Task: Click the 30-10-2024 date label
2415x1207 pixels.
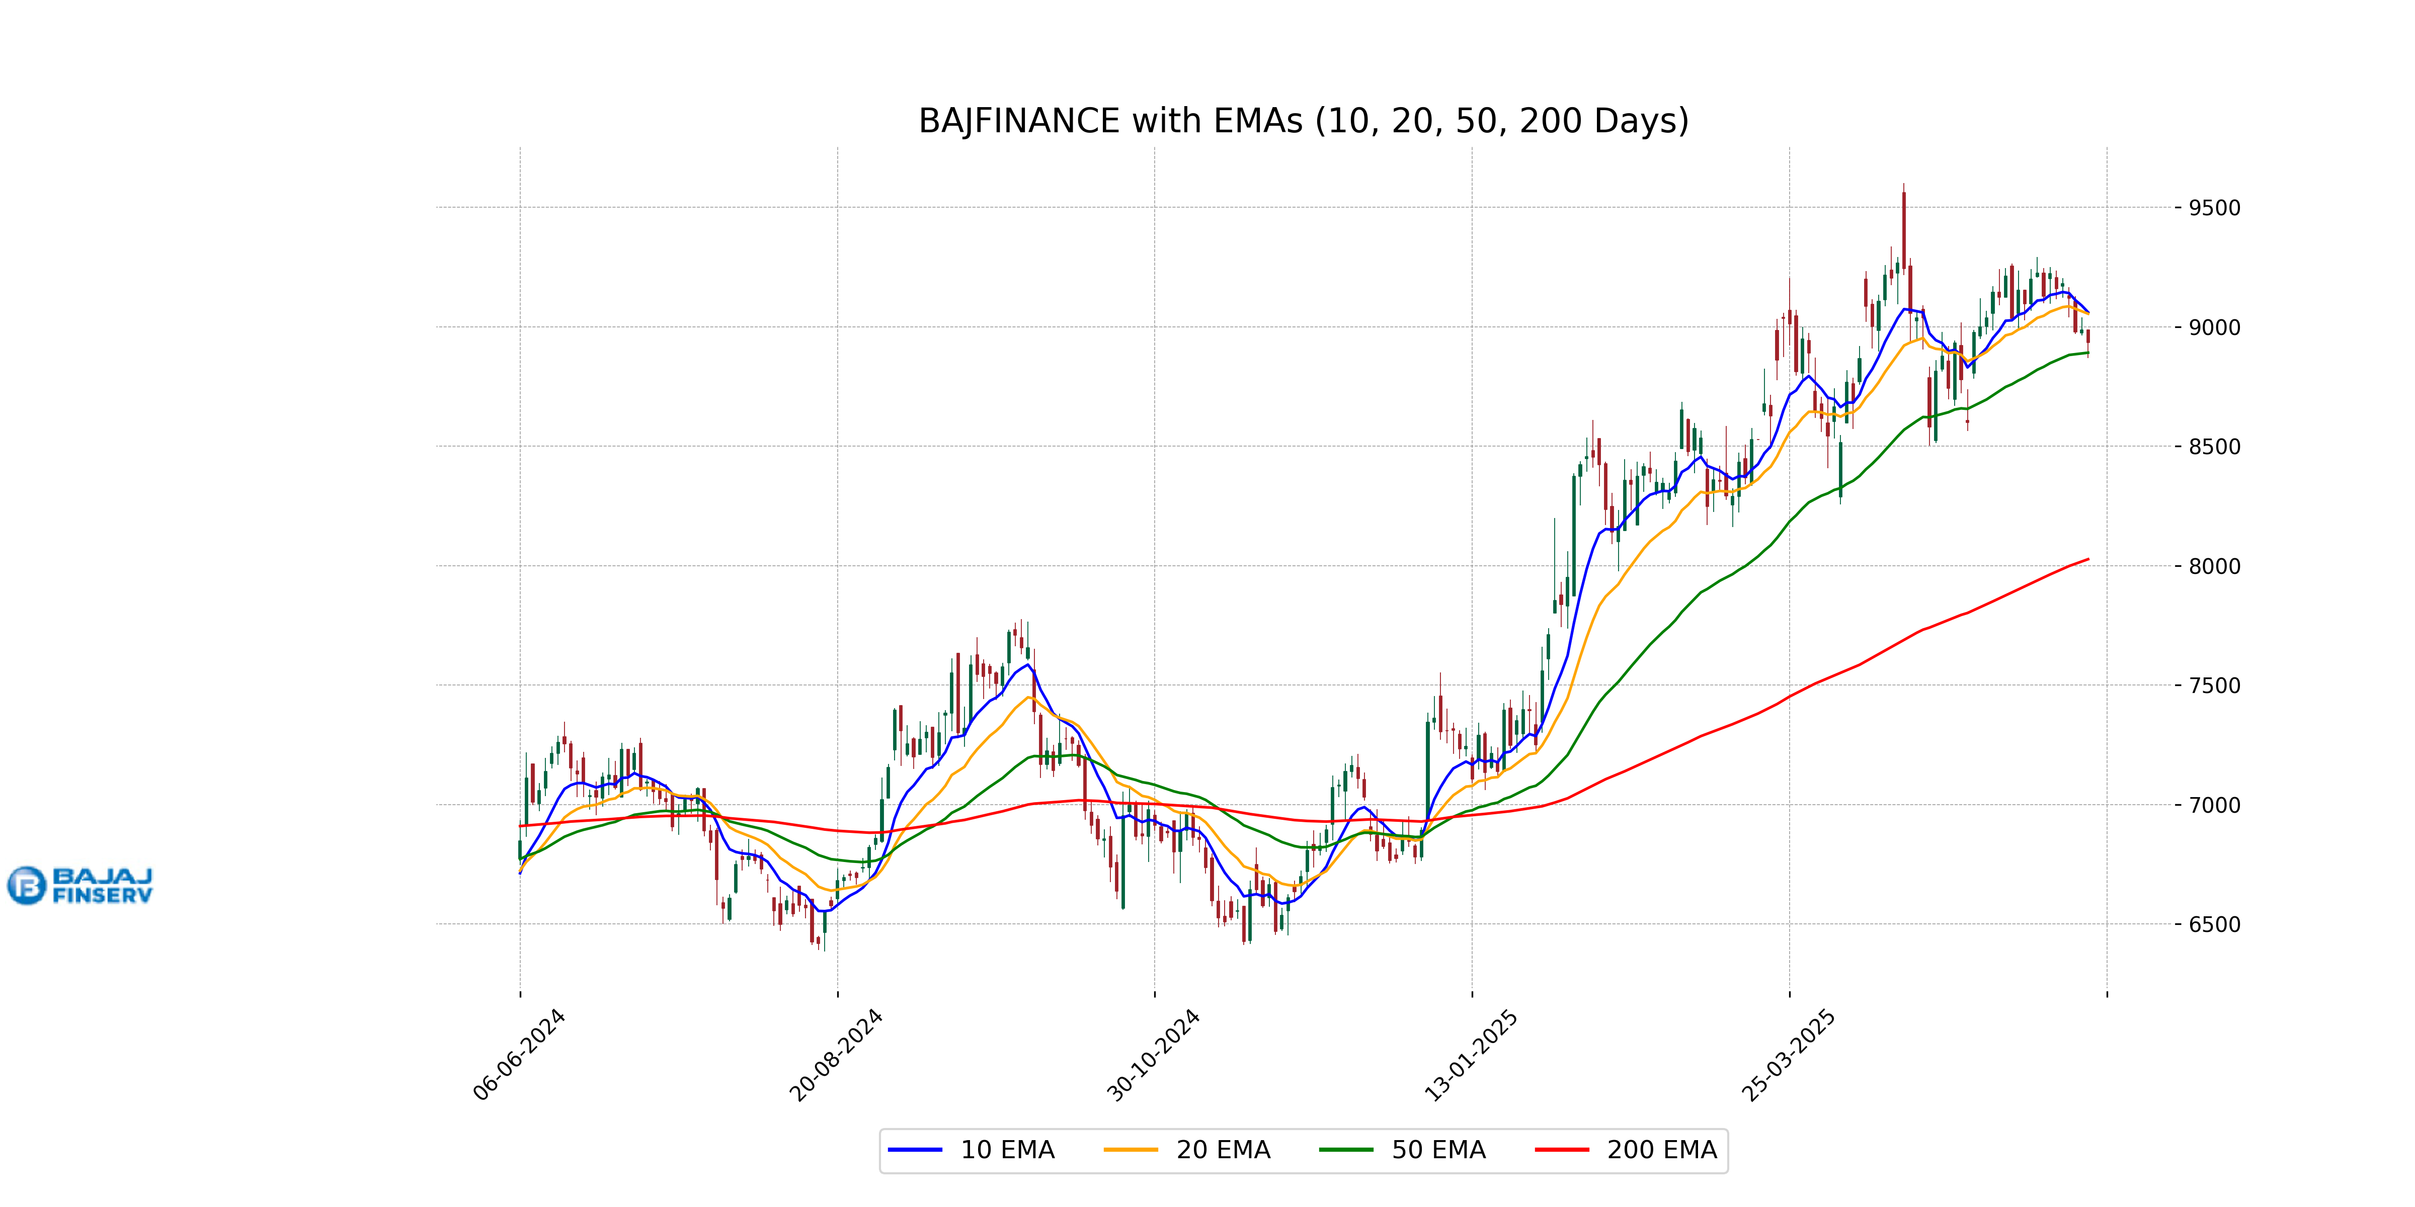Action: tap(1153, 1055)
